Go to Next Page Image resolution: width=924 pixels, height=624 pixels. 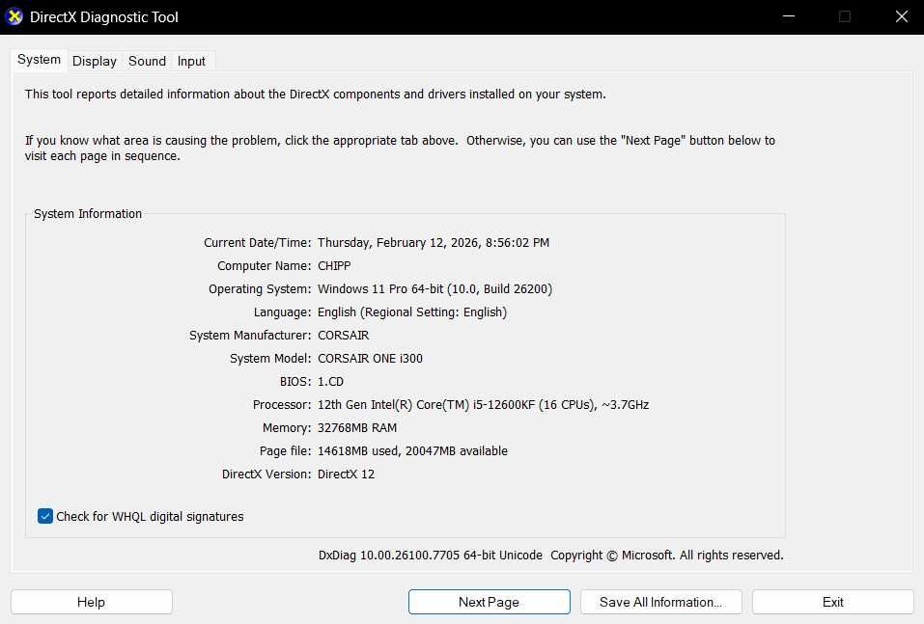[x=490, y=602]
